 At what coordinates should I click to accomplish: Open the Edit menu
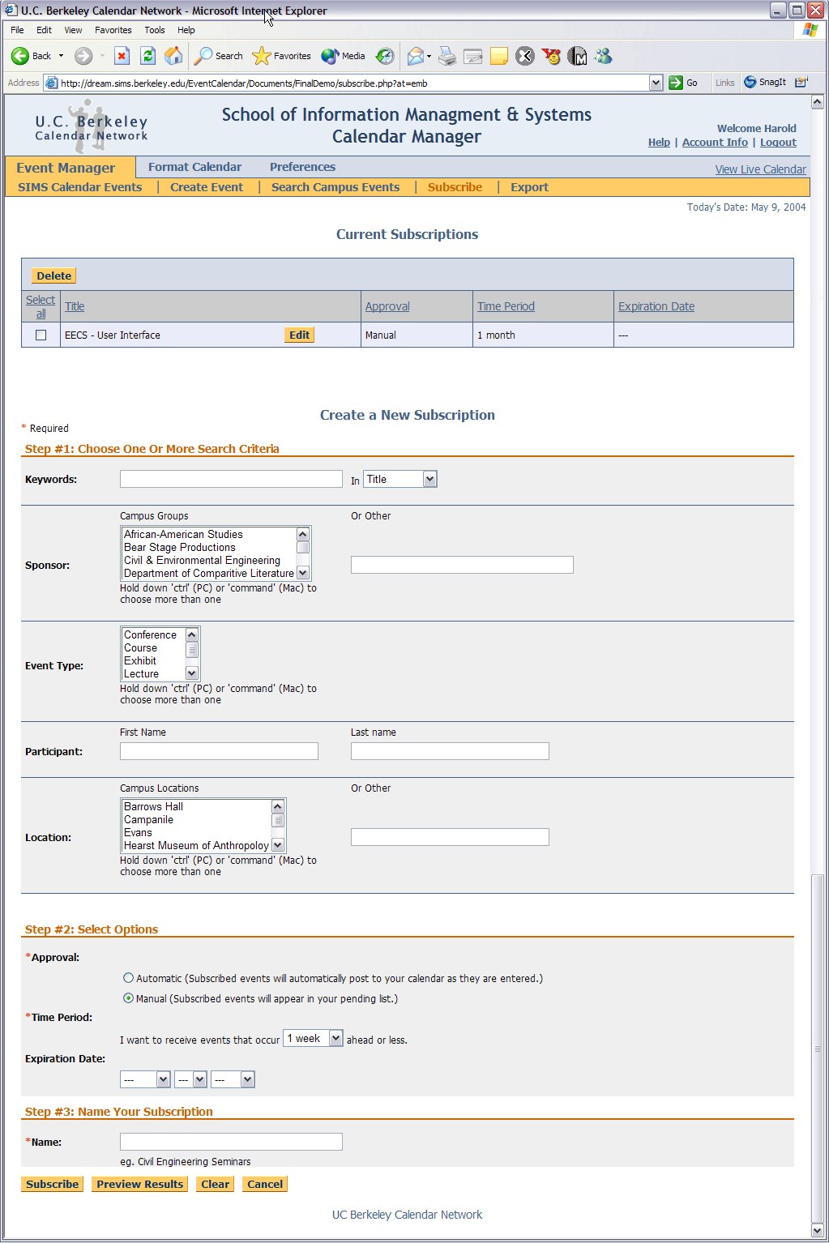tap(44, 30)
